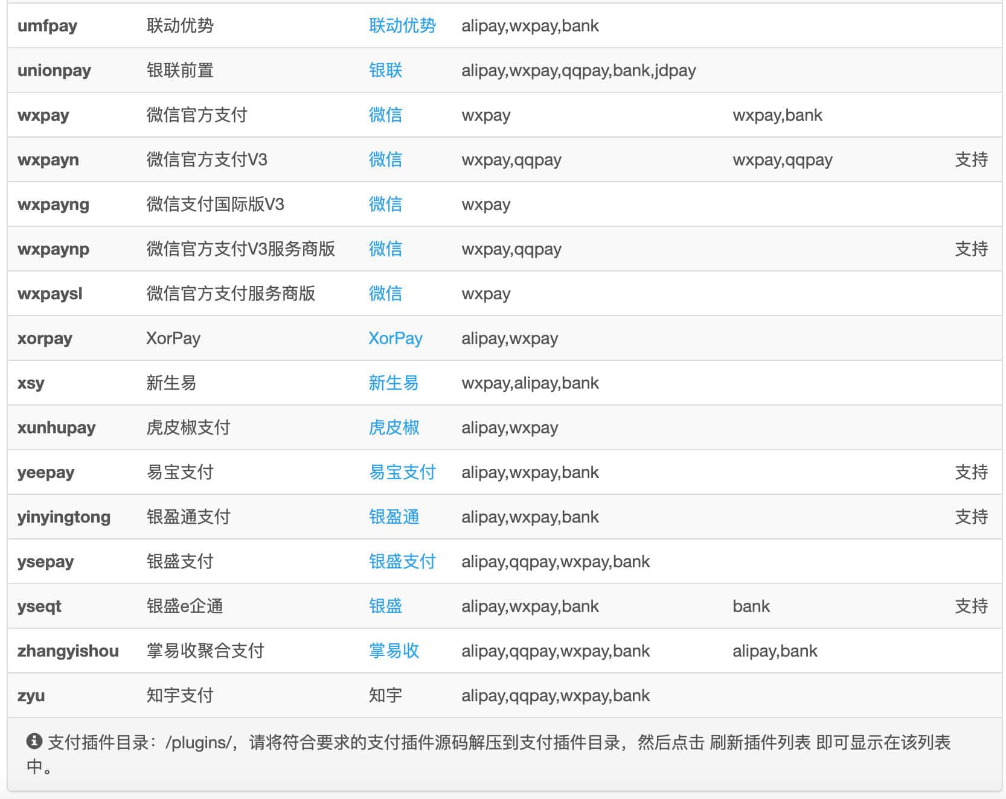Click the 支持 cell in yseqt row
This screenshot has width=1006, height=799.
(x=971, y=606)
